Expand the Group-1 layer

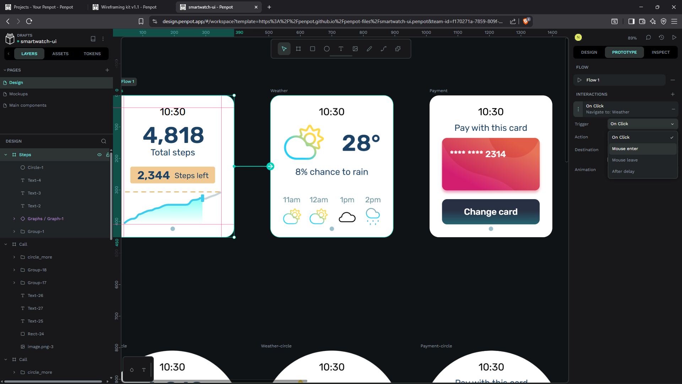(14, 231)
